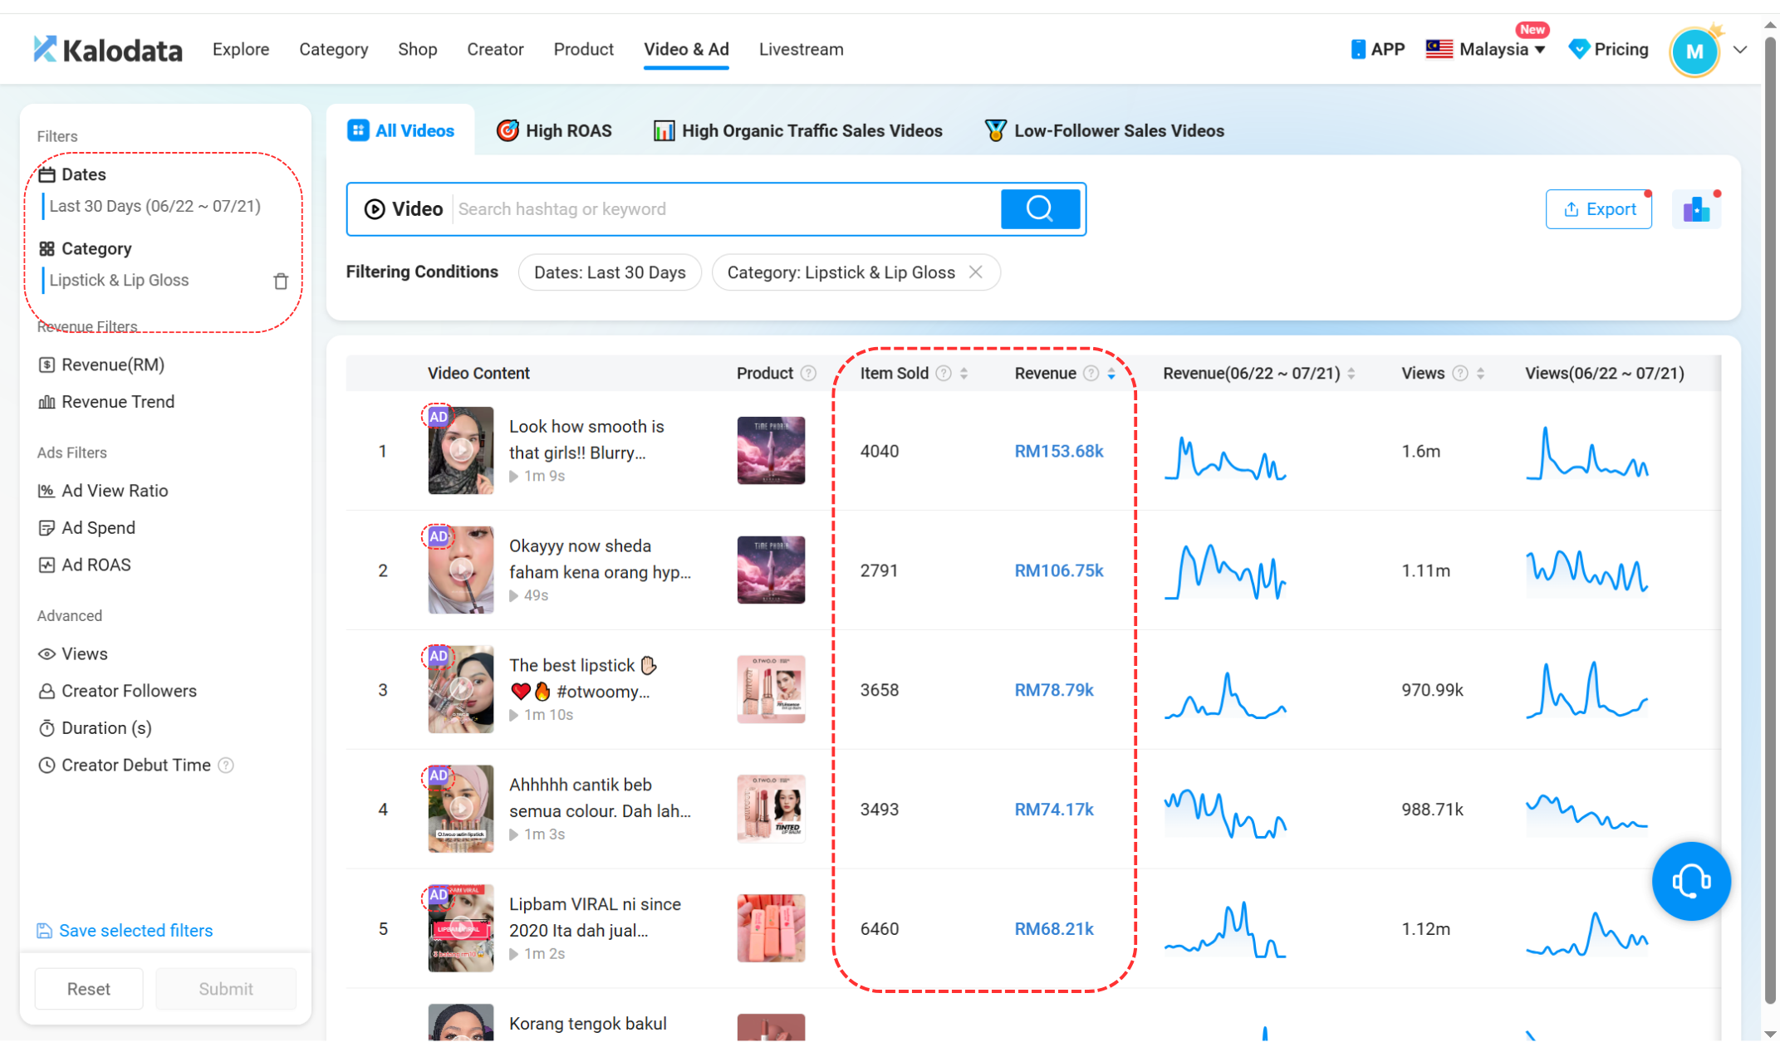Open the Shop menu

coord(417,49)
